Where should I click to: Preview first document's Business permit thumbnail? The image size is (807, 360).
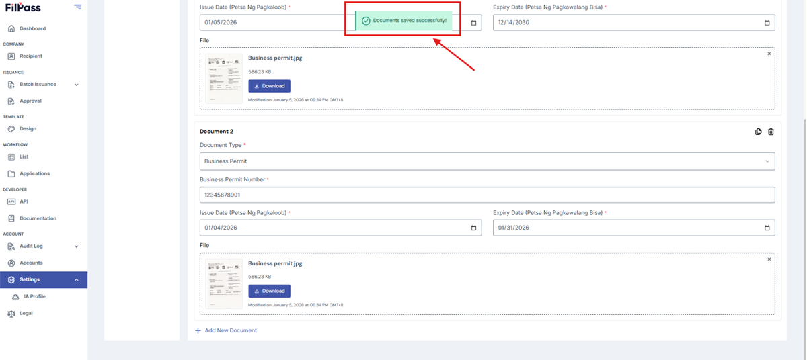[224, 79]
